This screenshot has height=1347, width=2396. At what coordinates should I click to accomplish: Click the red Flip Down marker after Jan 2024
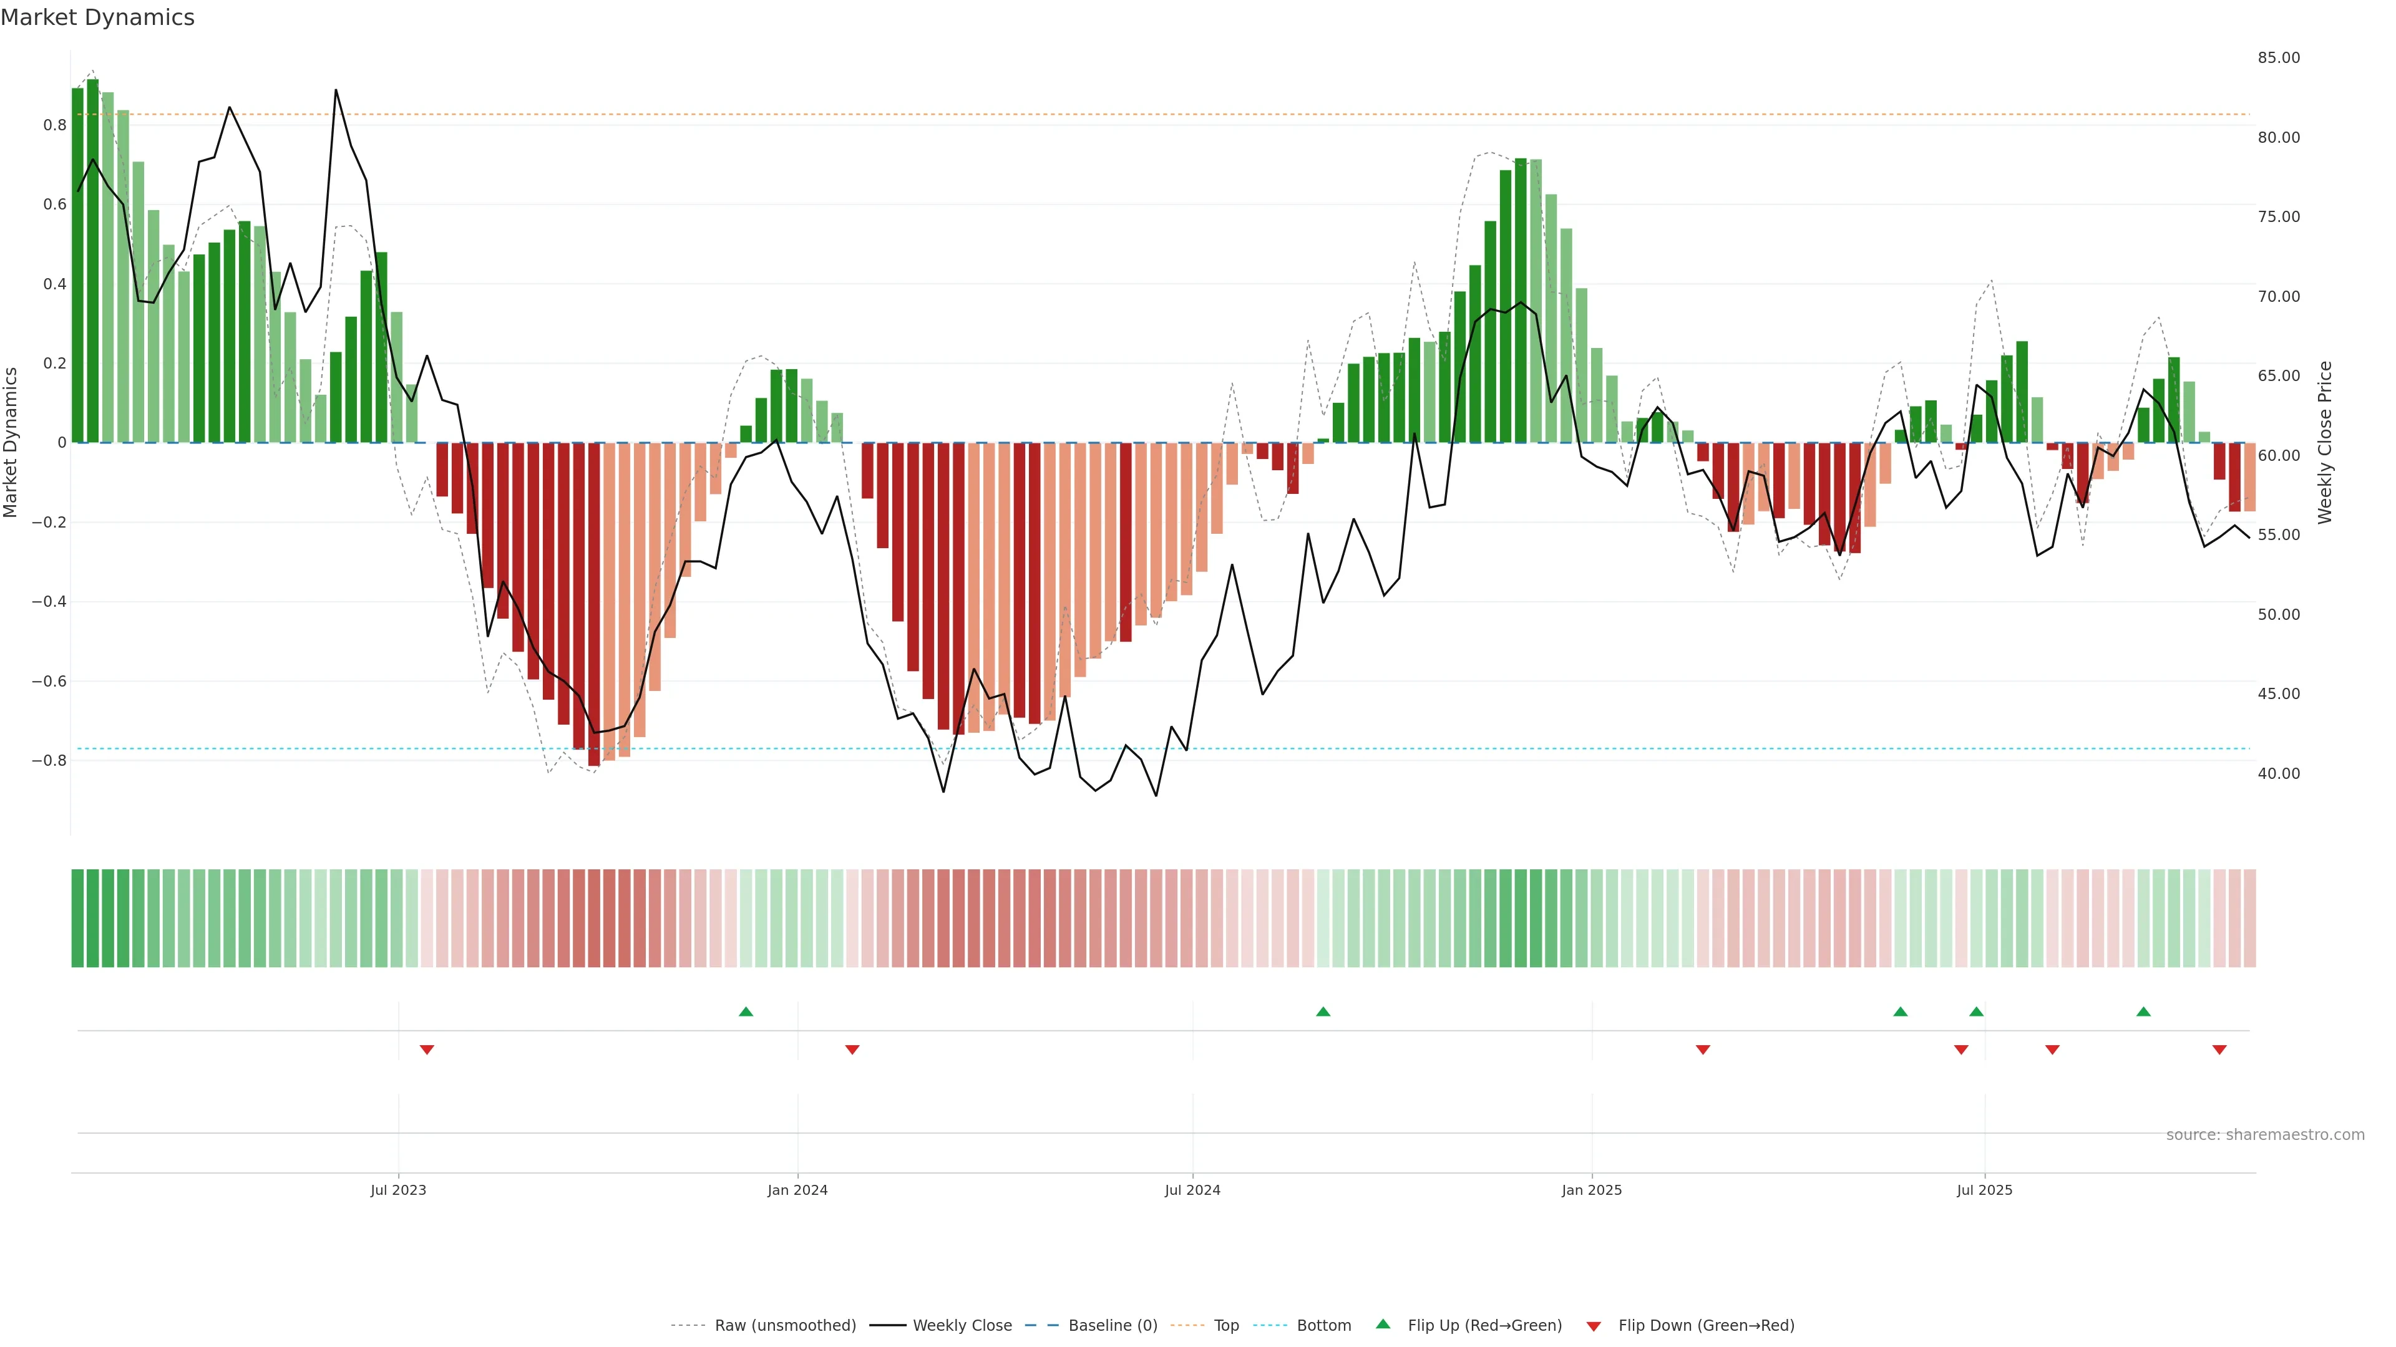pyautogui.click(x=852, y=1050)
